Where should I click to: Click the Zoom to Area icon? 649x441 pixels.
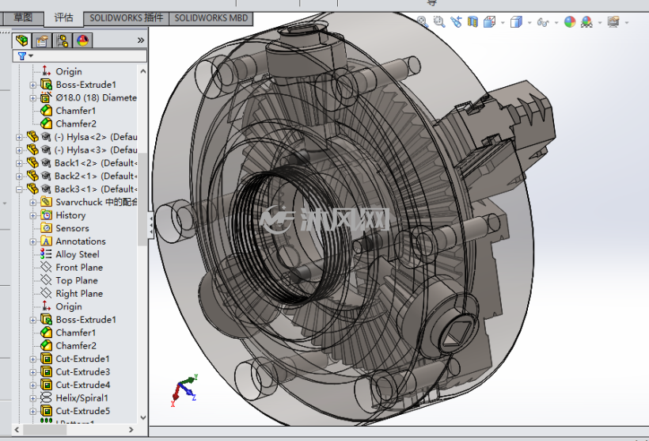[x=439, y=21]
